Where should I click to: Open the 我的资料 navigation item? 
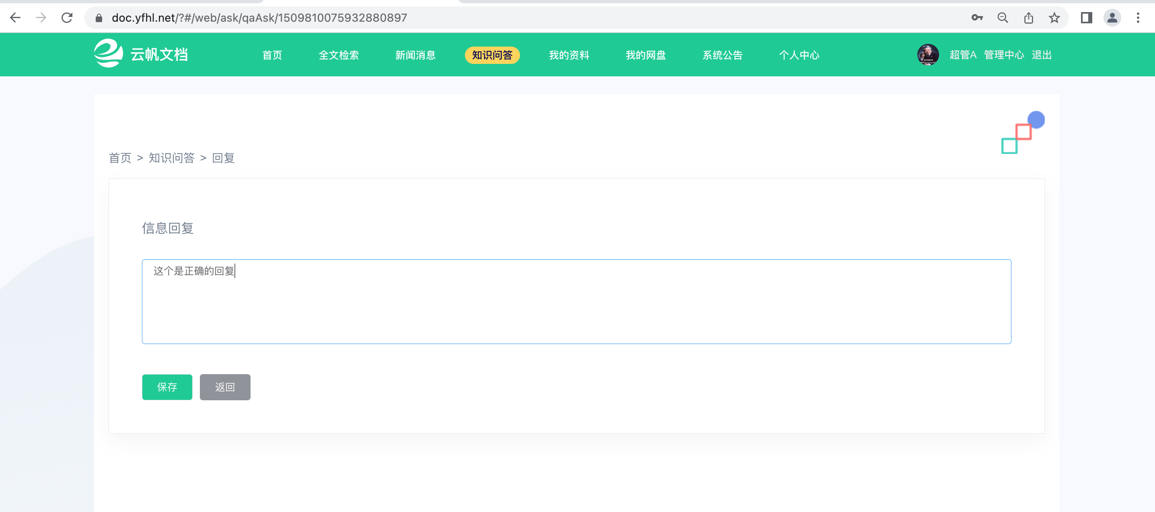click(x=569, y=55)
